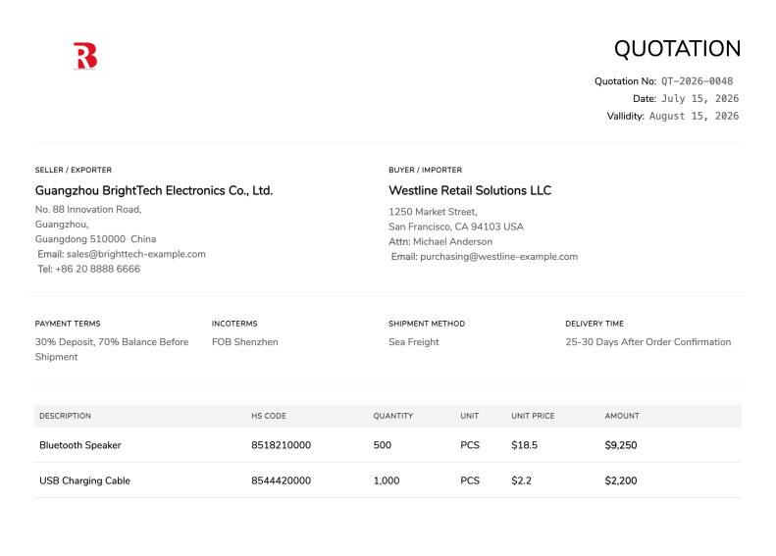Click the delivery time value
Screen dimensions: 776x556
pos(647,342)
